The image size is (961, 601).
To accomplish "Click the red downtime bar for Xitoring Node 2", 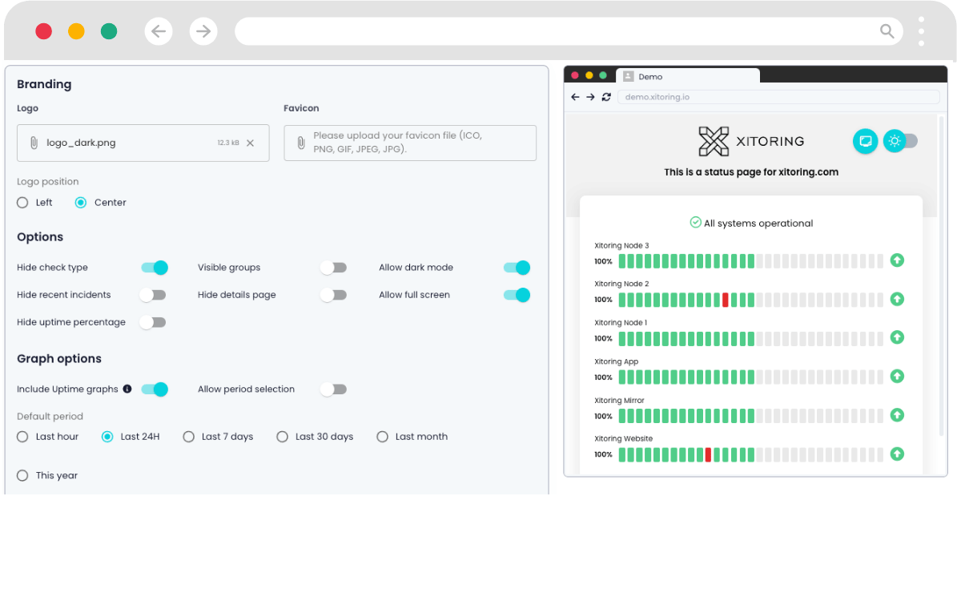I will click(725, 300).
